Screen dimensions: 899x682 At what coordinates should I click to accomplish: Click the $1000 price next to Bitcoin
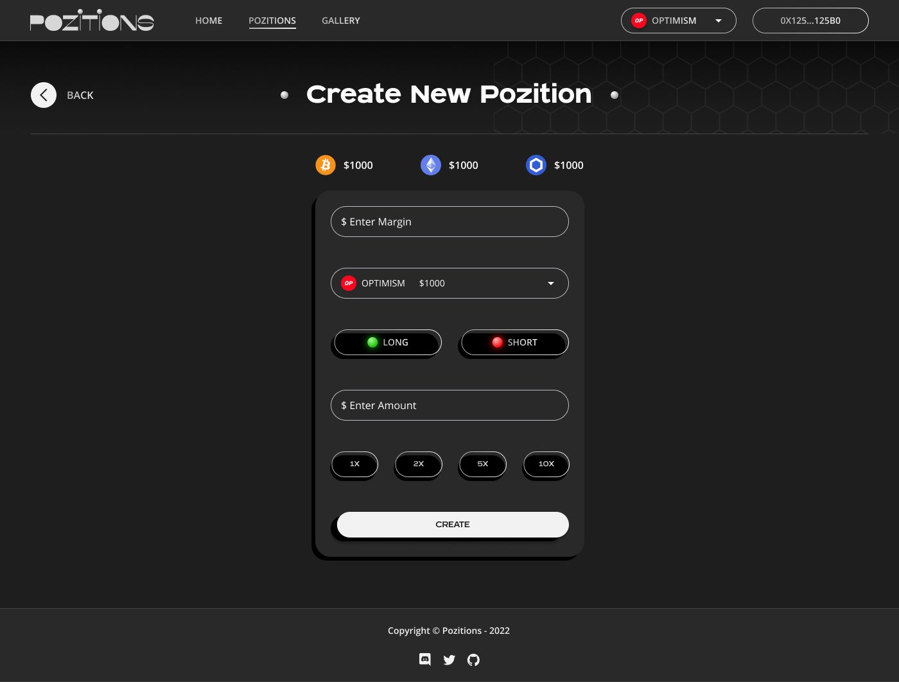point(358,165)
